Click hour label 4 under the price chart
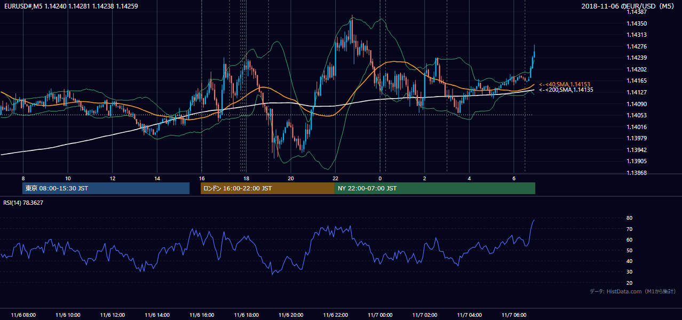Screen dimensions: 682x320 tap(469, 178)
